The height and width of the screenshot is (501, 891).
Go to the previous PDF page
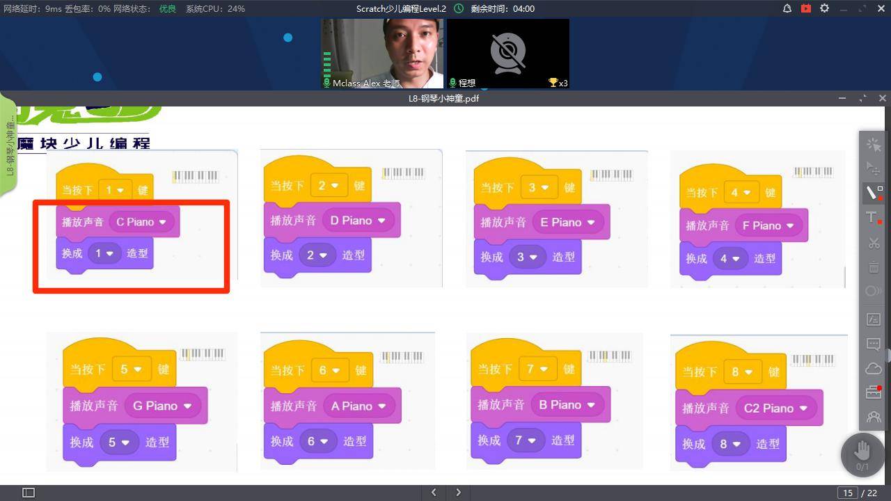[x=434, y=493]
